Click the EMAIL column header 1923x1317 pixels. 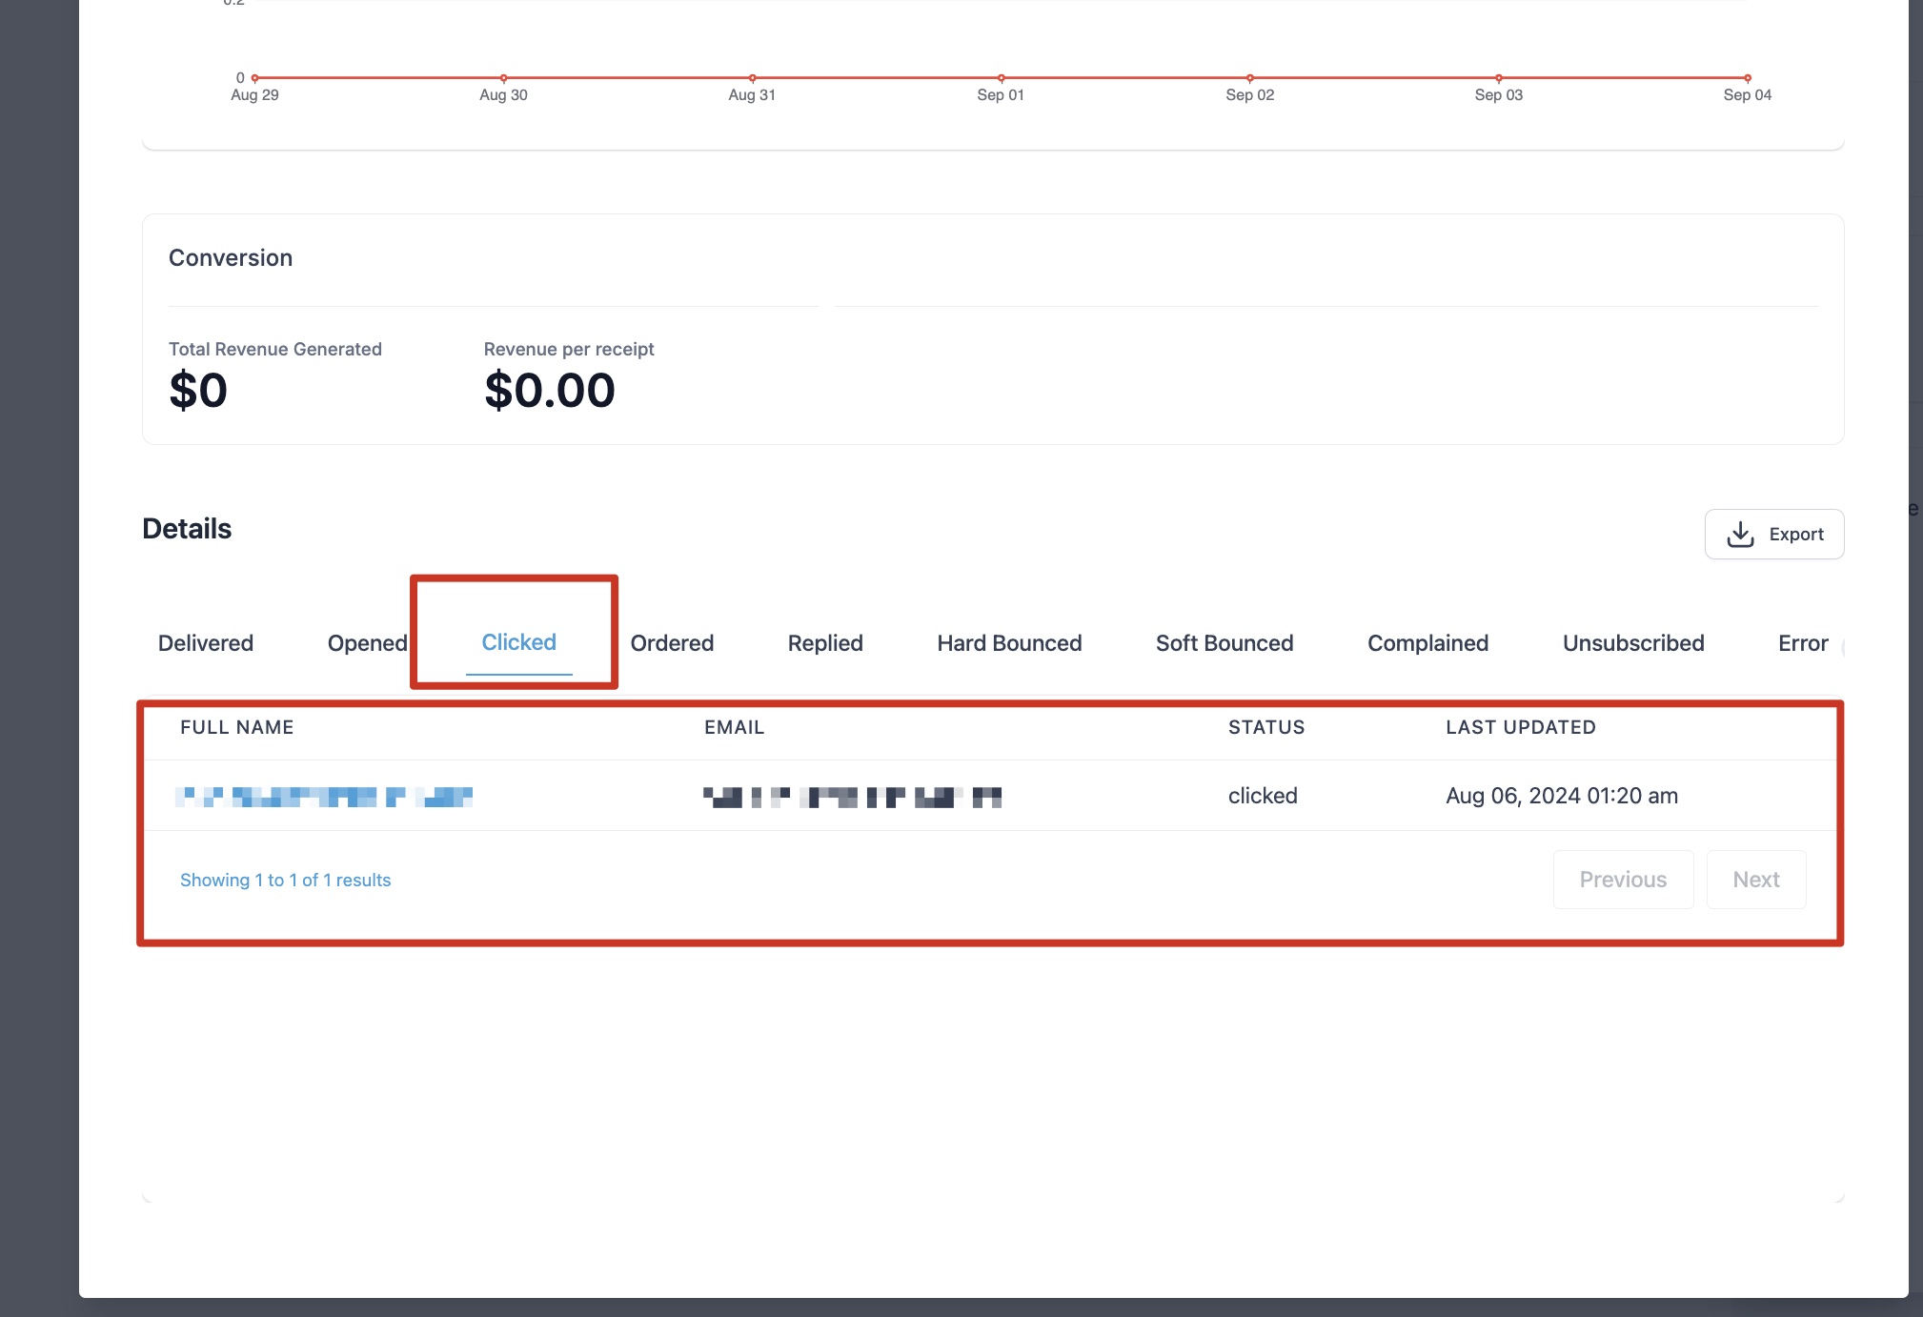coord(735,727)
